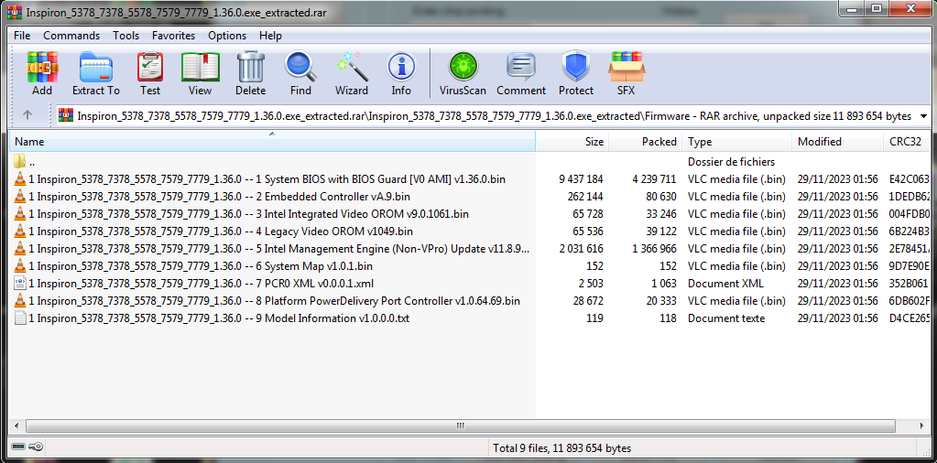
Task: Click the 'Document texte' type cell
Action: pyautogui.click(x=726, y=318)
